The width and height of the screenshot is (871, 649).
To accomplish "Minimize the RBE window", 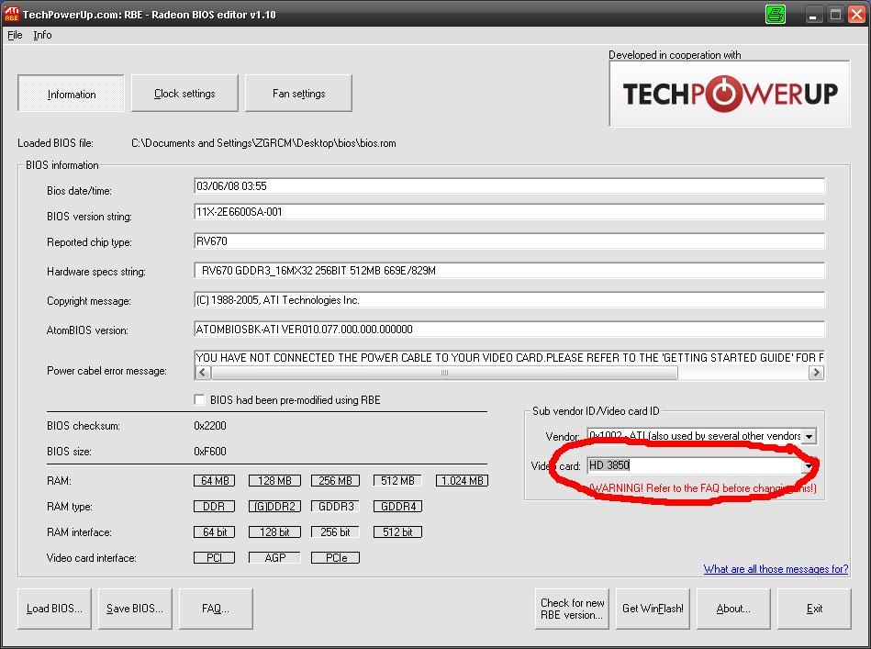I will 813,15.
